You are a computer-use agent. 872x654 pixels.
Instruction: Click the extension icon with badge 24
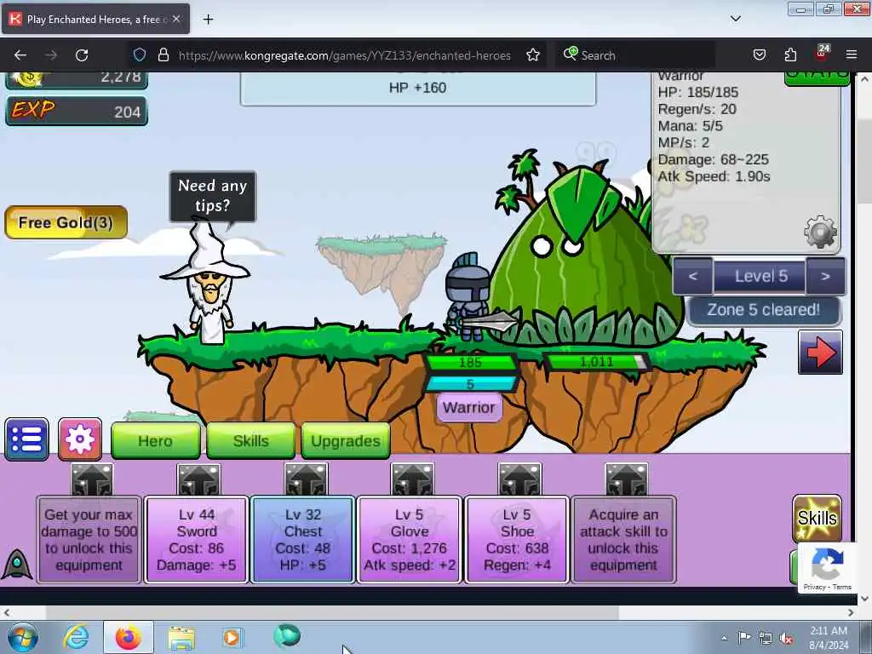(x=822, y=54)
